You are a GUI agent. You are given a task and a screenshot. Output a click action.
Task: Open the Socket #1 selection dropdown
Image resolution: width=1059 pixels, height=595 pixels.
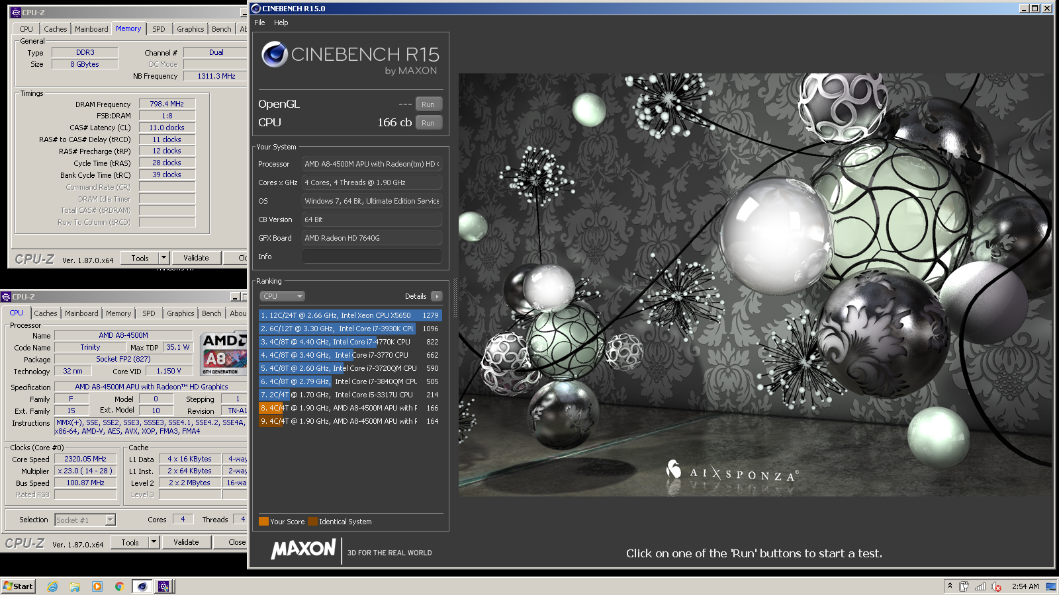pos(85,520)
